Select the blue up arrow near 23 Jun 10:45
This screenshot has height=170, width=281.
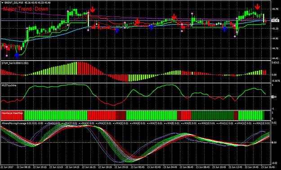pos(224,29)
